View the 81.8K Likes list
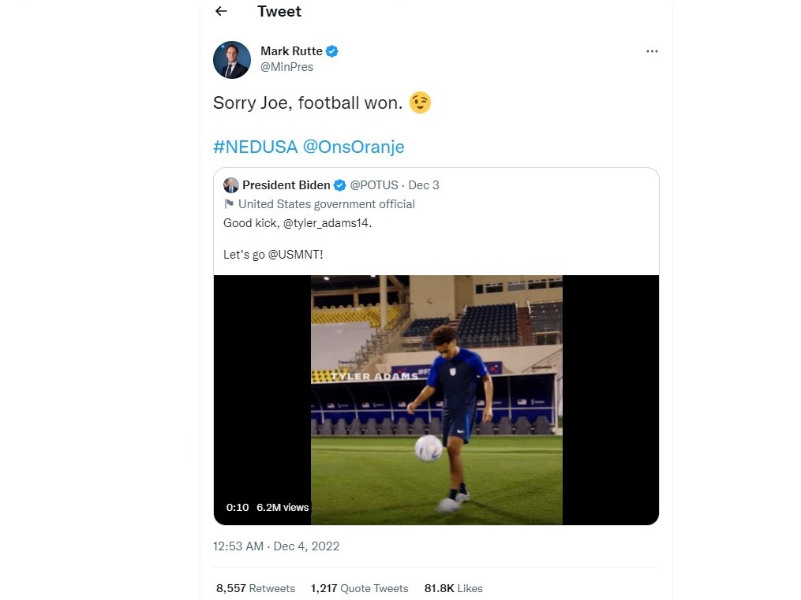Viewport: 801px width, 600px height. pyautogui.click(x=454, y=588)
